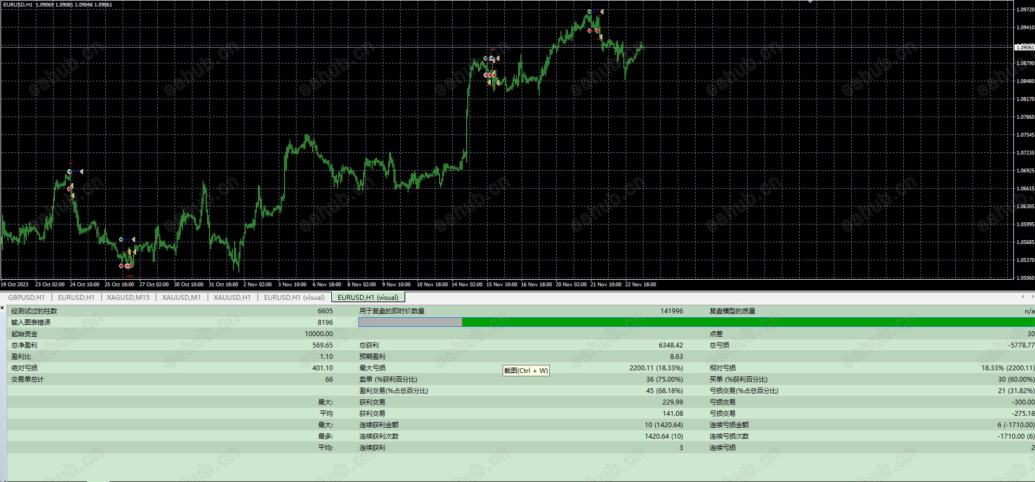Screen dimensions: 1035x482
Task: Click the 总亏损 value -5778.77
Action: pyautogui.click(x=1021, y=345)
